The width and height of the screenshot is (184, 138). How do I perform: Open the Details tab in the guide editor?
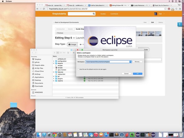[x=70, y=29]
